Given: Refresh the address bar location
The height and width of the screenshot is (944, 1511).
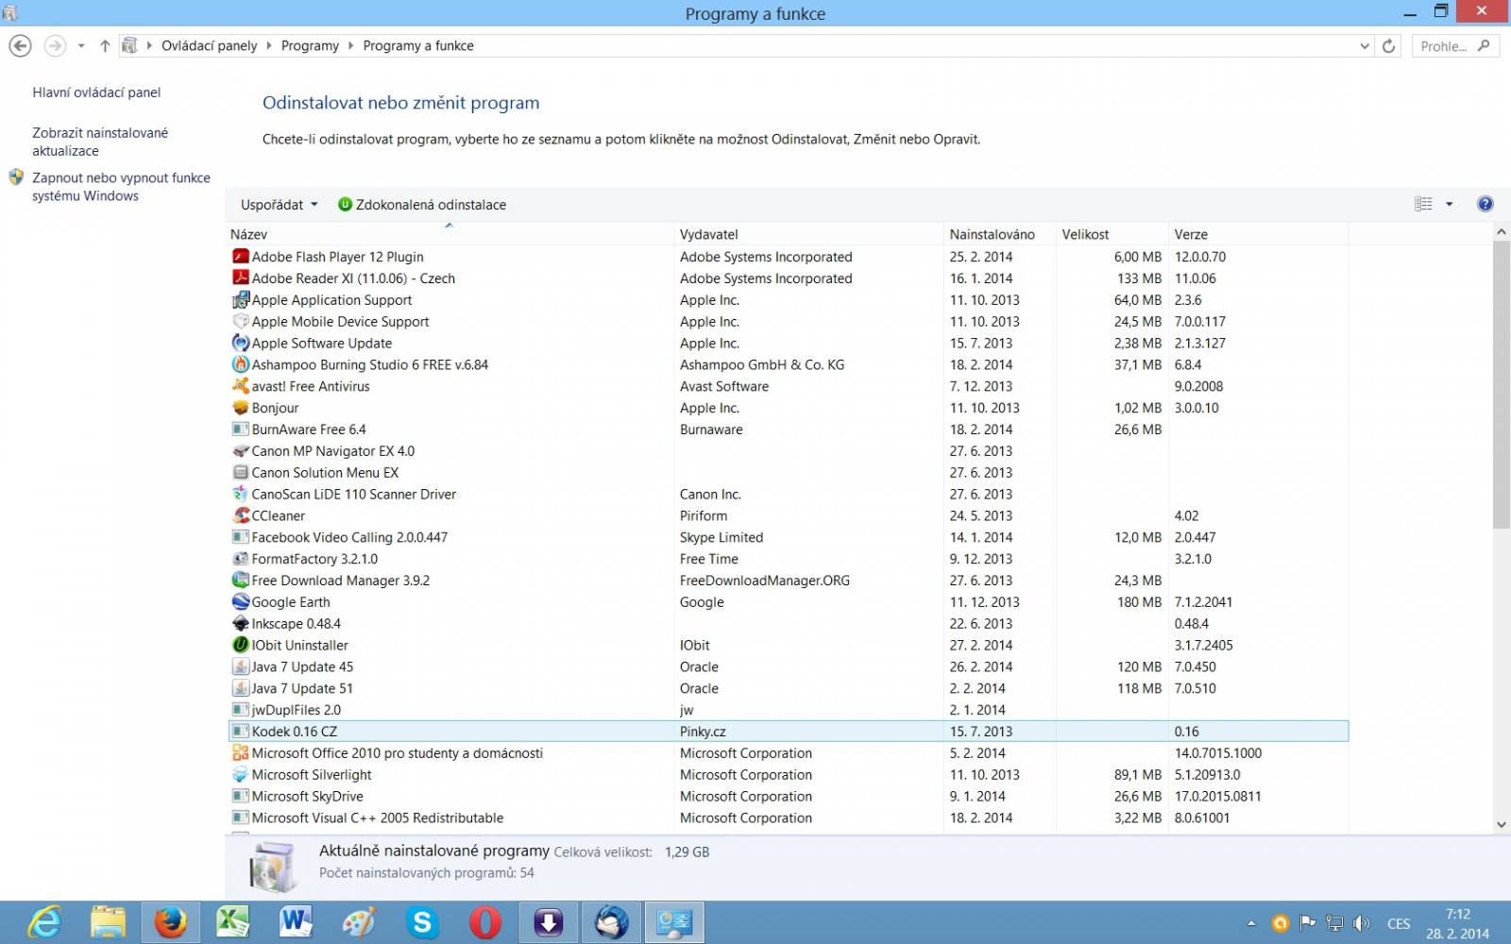Looking at the screenshot, I should click(x=1388, y=45).
